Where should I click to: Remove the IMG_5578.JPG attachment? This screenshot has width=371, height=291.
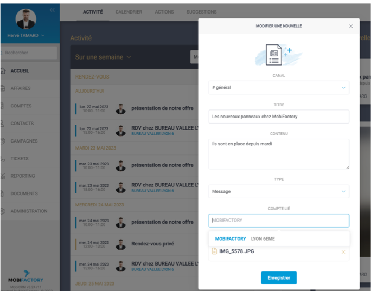[343, 251]
